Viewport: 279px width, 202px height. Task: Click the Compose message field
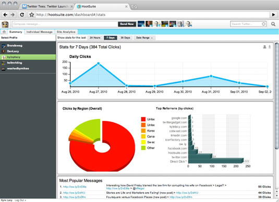tap(65, 24)
